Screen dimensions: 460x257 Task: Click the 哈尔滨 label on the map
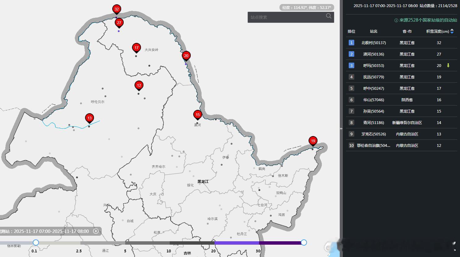tap(213, 219)
